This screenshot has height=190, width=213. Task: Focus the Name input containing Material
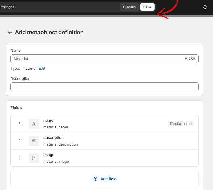(x=96, y=59)
